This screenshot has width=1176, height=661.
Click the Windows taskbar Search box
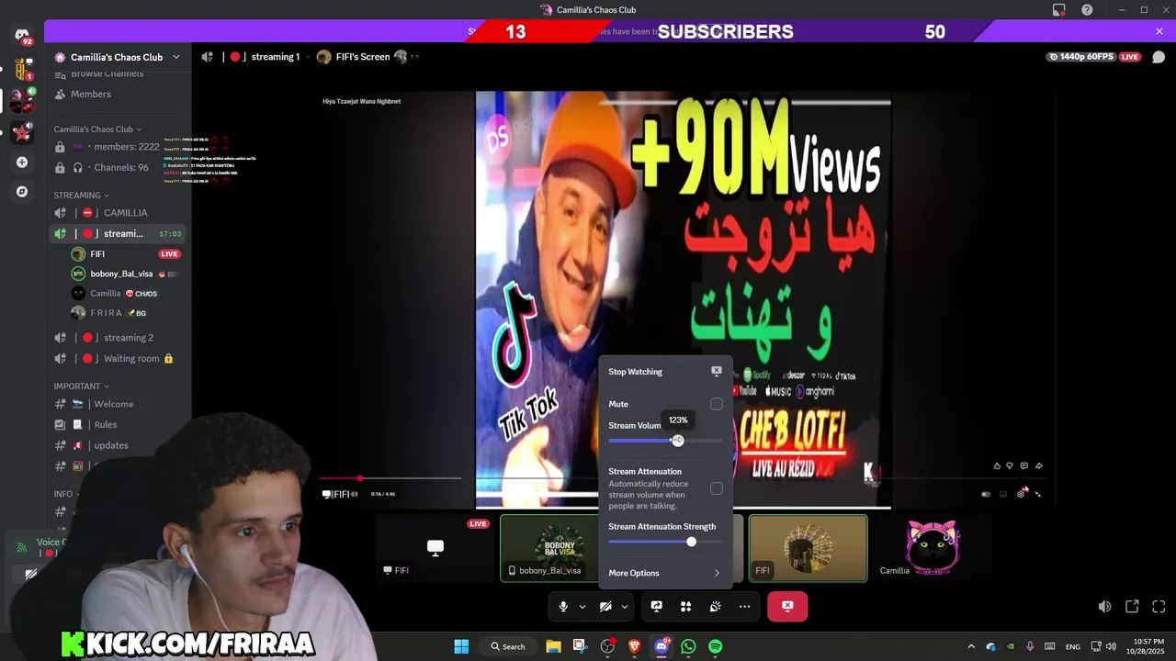pos(508,646)
